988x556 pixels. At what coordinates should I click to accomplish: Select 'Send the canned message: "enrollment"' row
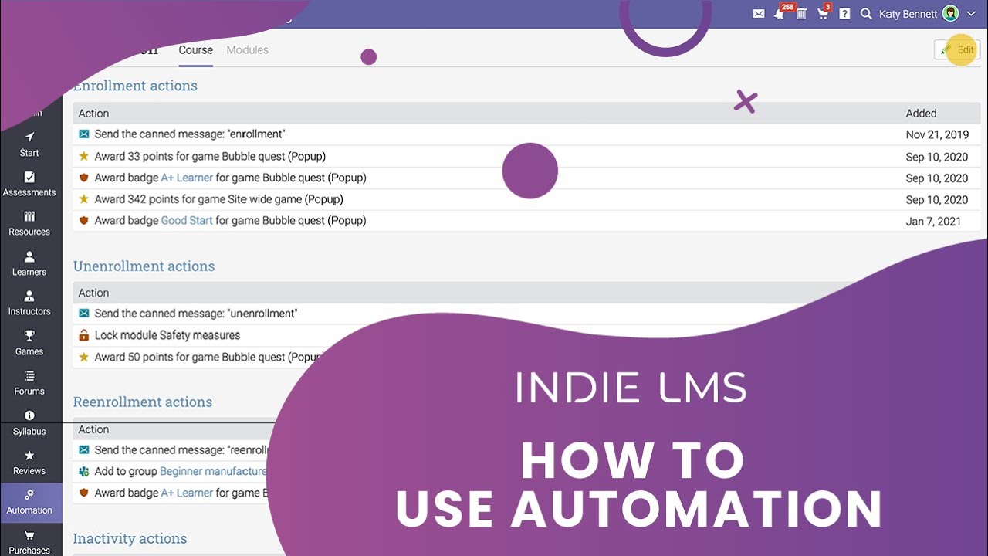(526, 134)
